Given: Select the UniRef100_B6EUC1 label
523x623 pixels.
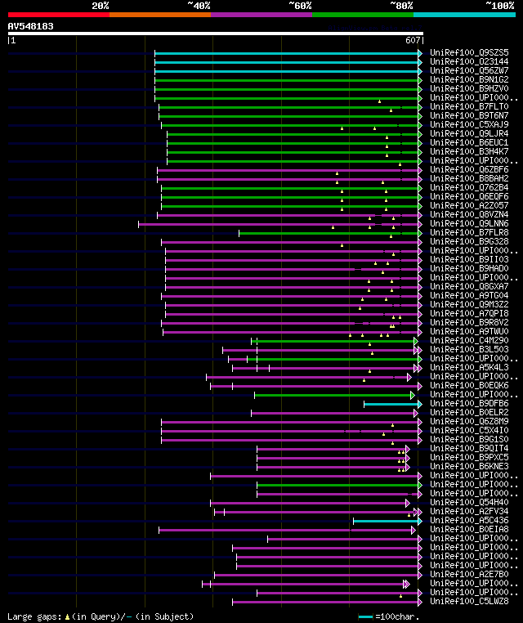Looking at the screenshot, I should click(469, 142).
